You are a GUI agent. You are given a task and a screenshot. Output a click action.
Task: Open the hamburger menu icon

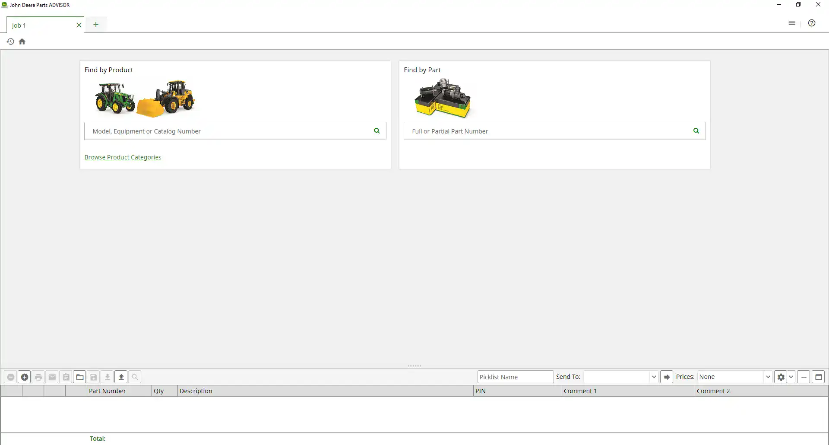pyautogui.click(x=792, y=23)
